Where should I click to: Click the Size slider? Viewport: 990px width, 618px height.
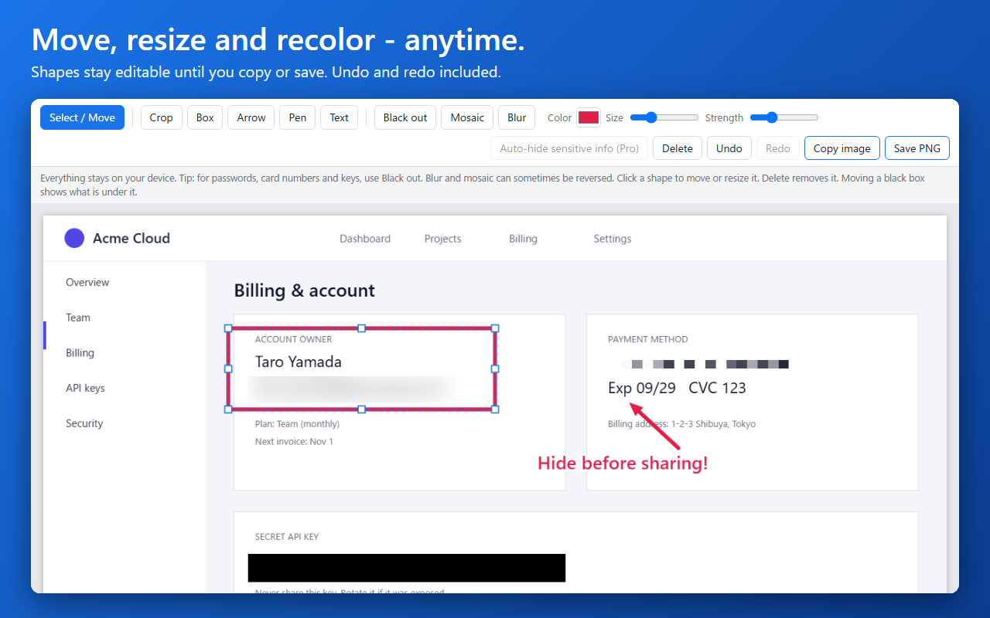coord(664,117)
